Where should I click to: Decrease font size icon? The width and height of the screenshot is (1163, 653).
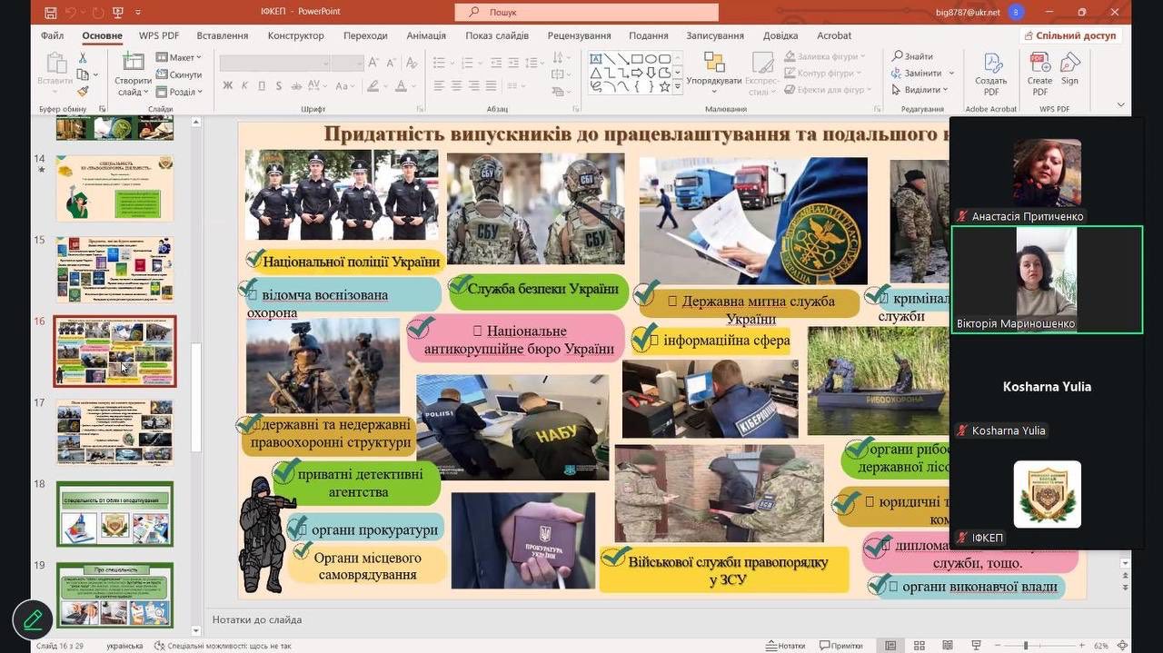pyautogui.click(x=392, y=63)
